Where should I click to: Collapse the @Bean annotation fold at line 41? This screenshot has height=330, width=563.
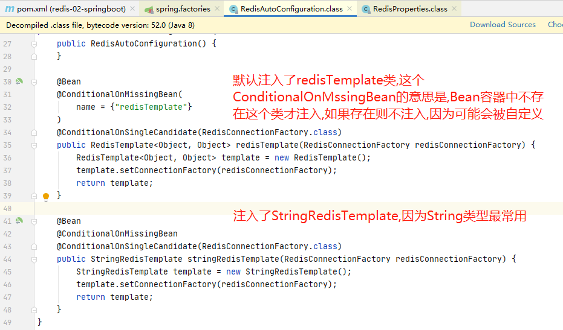[34, 221]
